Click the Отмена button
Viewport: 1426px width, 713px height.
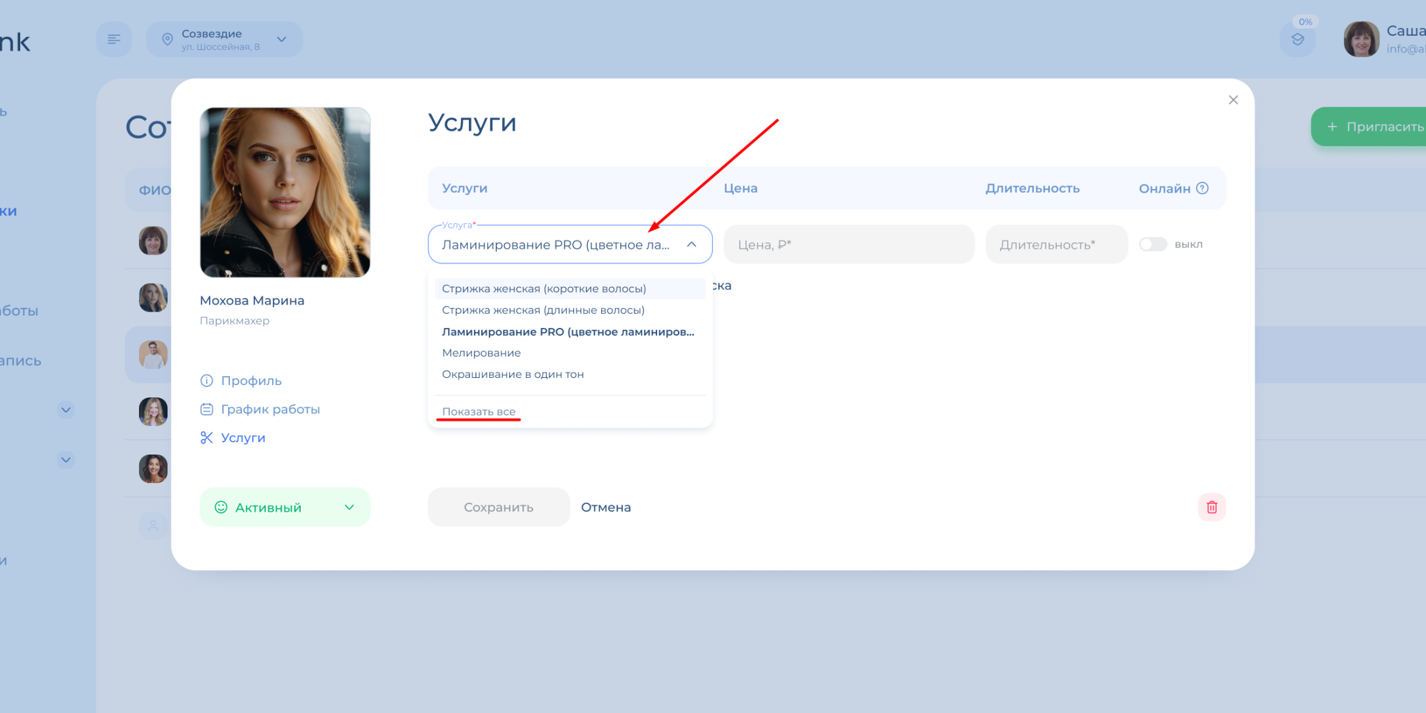pos(605,507)
